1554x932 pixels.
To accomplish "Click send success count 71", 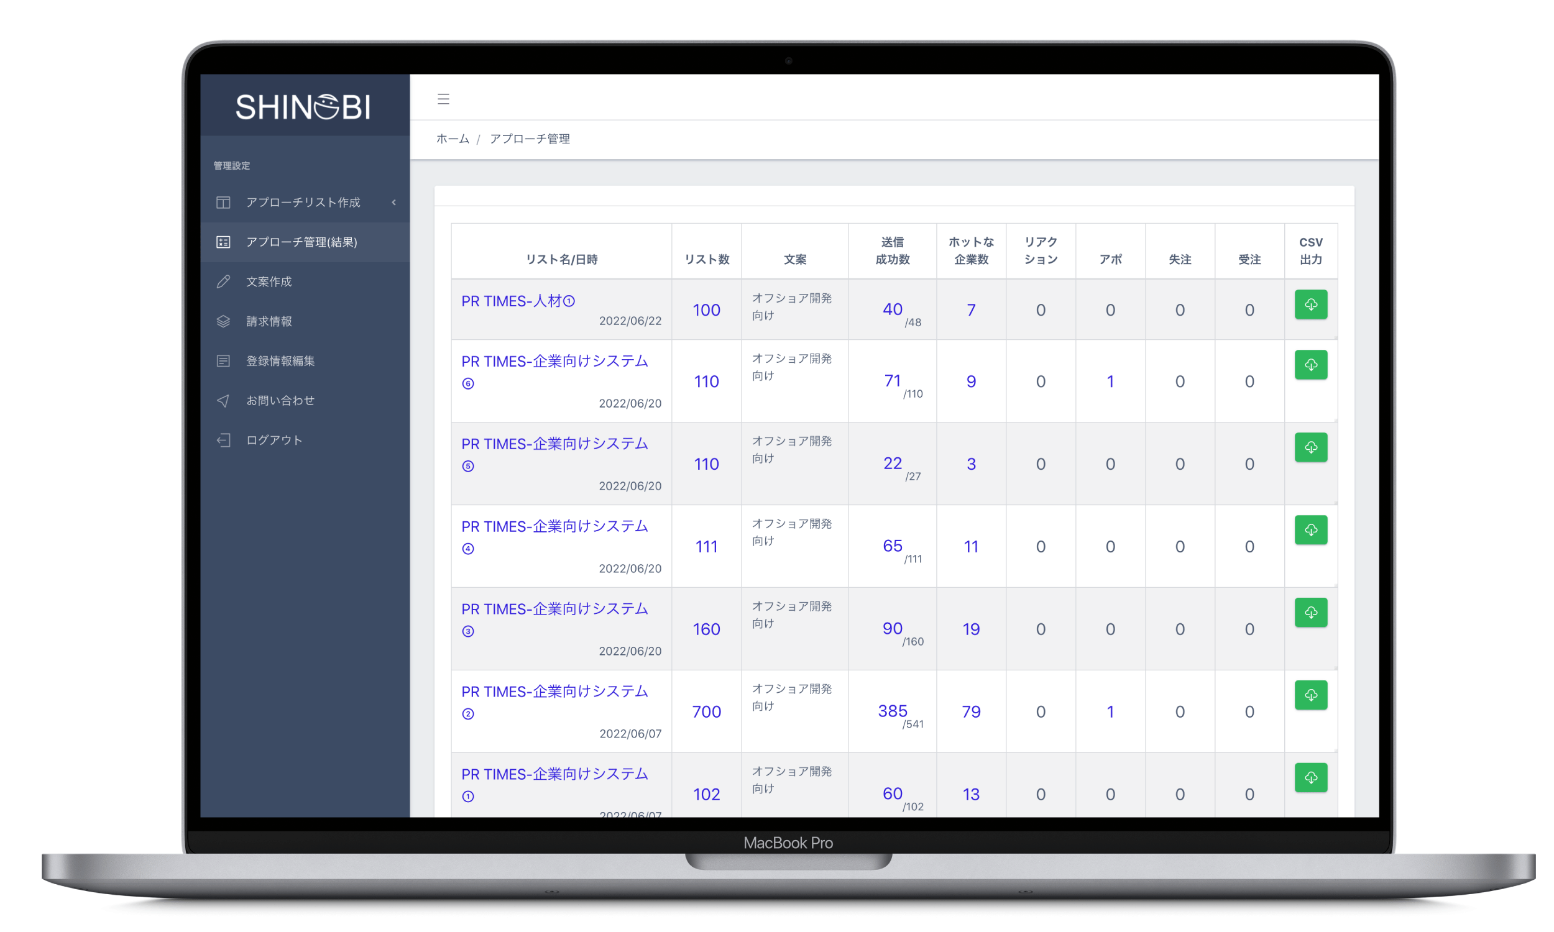I will tap(892, 380).
